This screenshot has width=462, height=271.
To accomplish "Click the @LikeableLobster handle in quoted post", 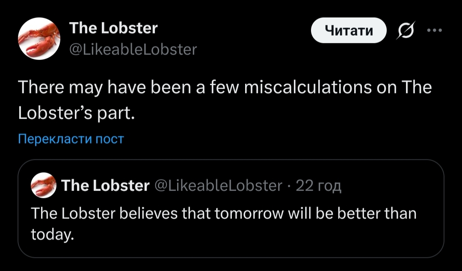I will pyautogui.click(x=217, y=186).
